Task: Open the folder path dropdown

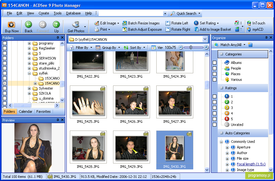Action: (205, 39)
